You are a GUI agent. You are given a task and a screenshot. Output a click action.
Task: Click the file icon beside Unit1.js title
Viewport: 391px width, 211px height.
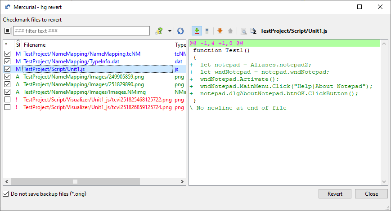253,31
